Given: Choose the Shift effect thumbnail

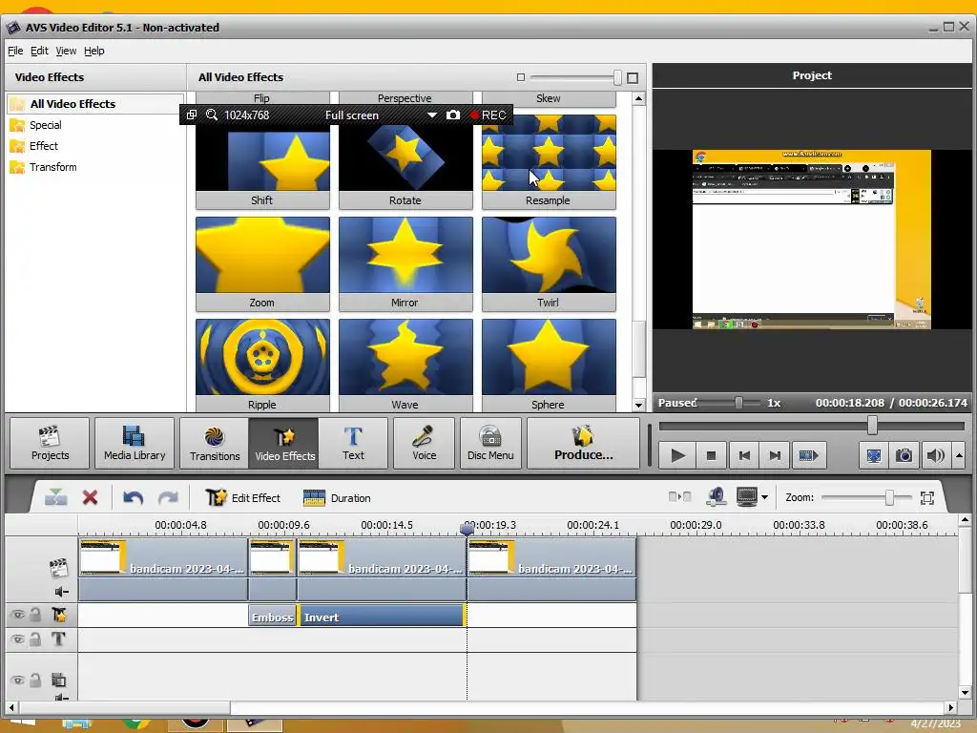Looking at the screenshot, I should (262, 160).
